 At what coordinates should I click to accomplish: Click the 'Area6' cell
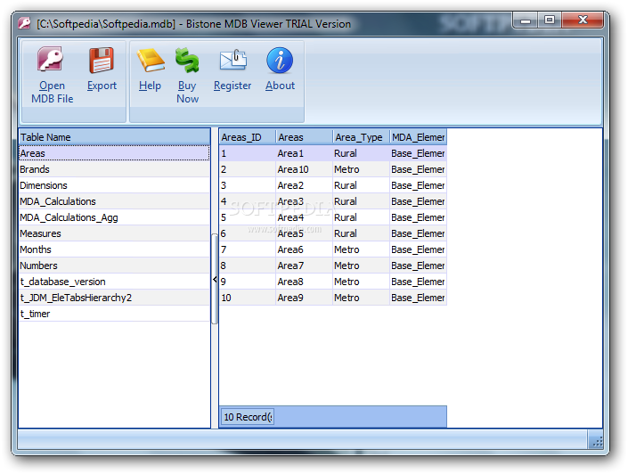304,249
